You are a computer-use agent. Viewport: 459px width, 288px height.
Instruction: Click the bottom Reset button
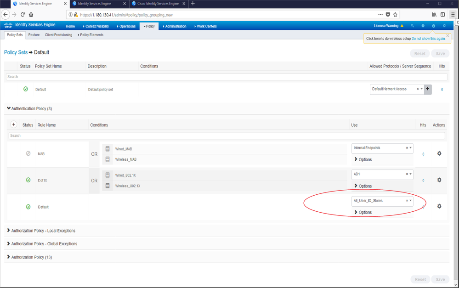[x=420, y=280]
